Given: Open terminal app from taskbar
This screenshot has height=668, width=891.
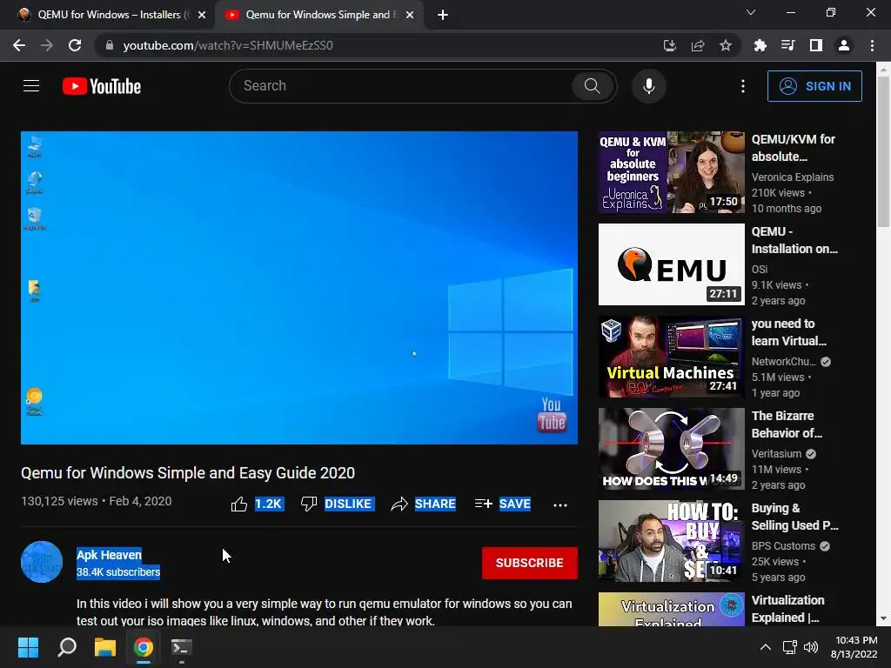Looking at the screenshot, I should coord(182,647).
